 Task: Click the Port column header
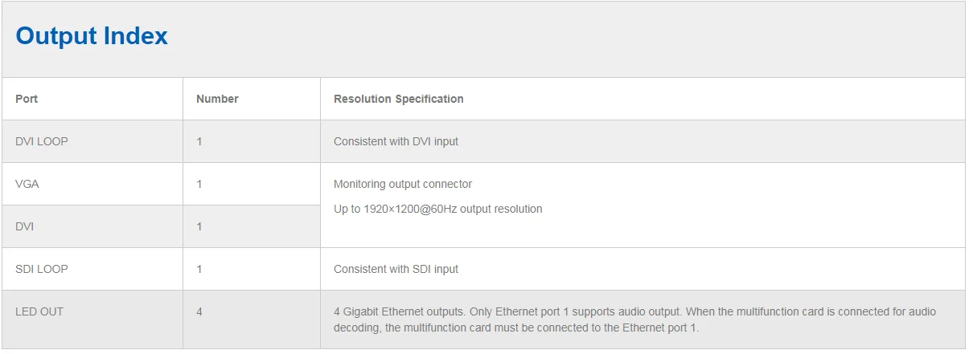pos(27,99)
